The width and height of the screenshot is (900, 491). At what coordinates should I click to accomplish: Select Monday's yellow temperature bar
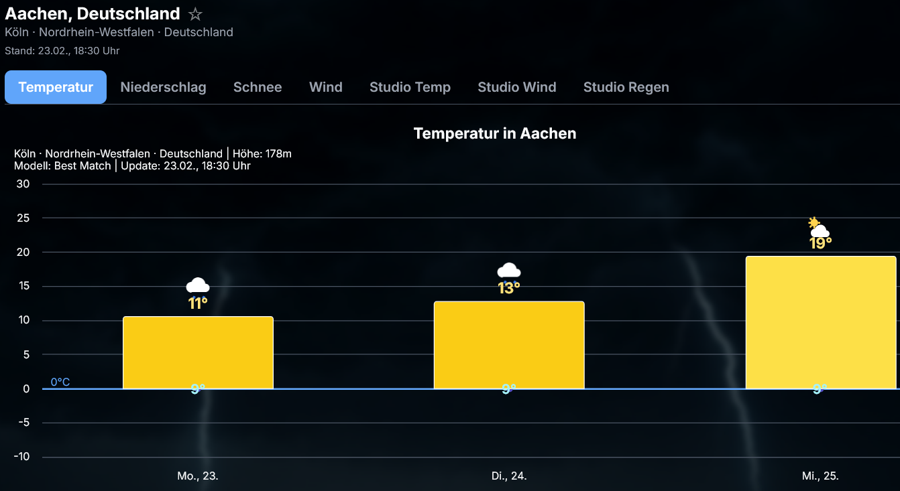tap(197, 352)
